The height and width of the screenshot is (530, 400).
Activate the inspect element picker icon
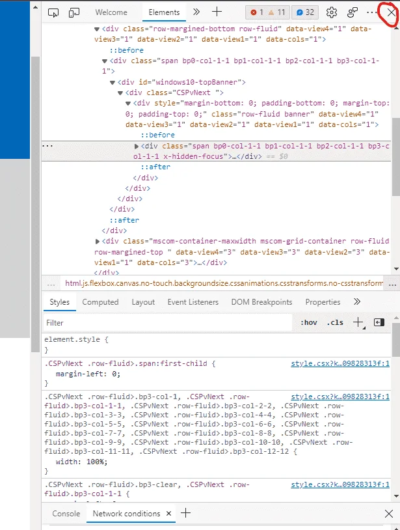coord(53,12)
